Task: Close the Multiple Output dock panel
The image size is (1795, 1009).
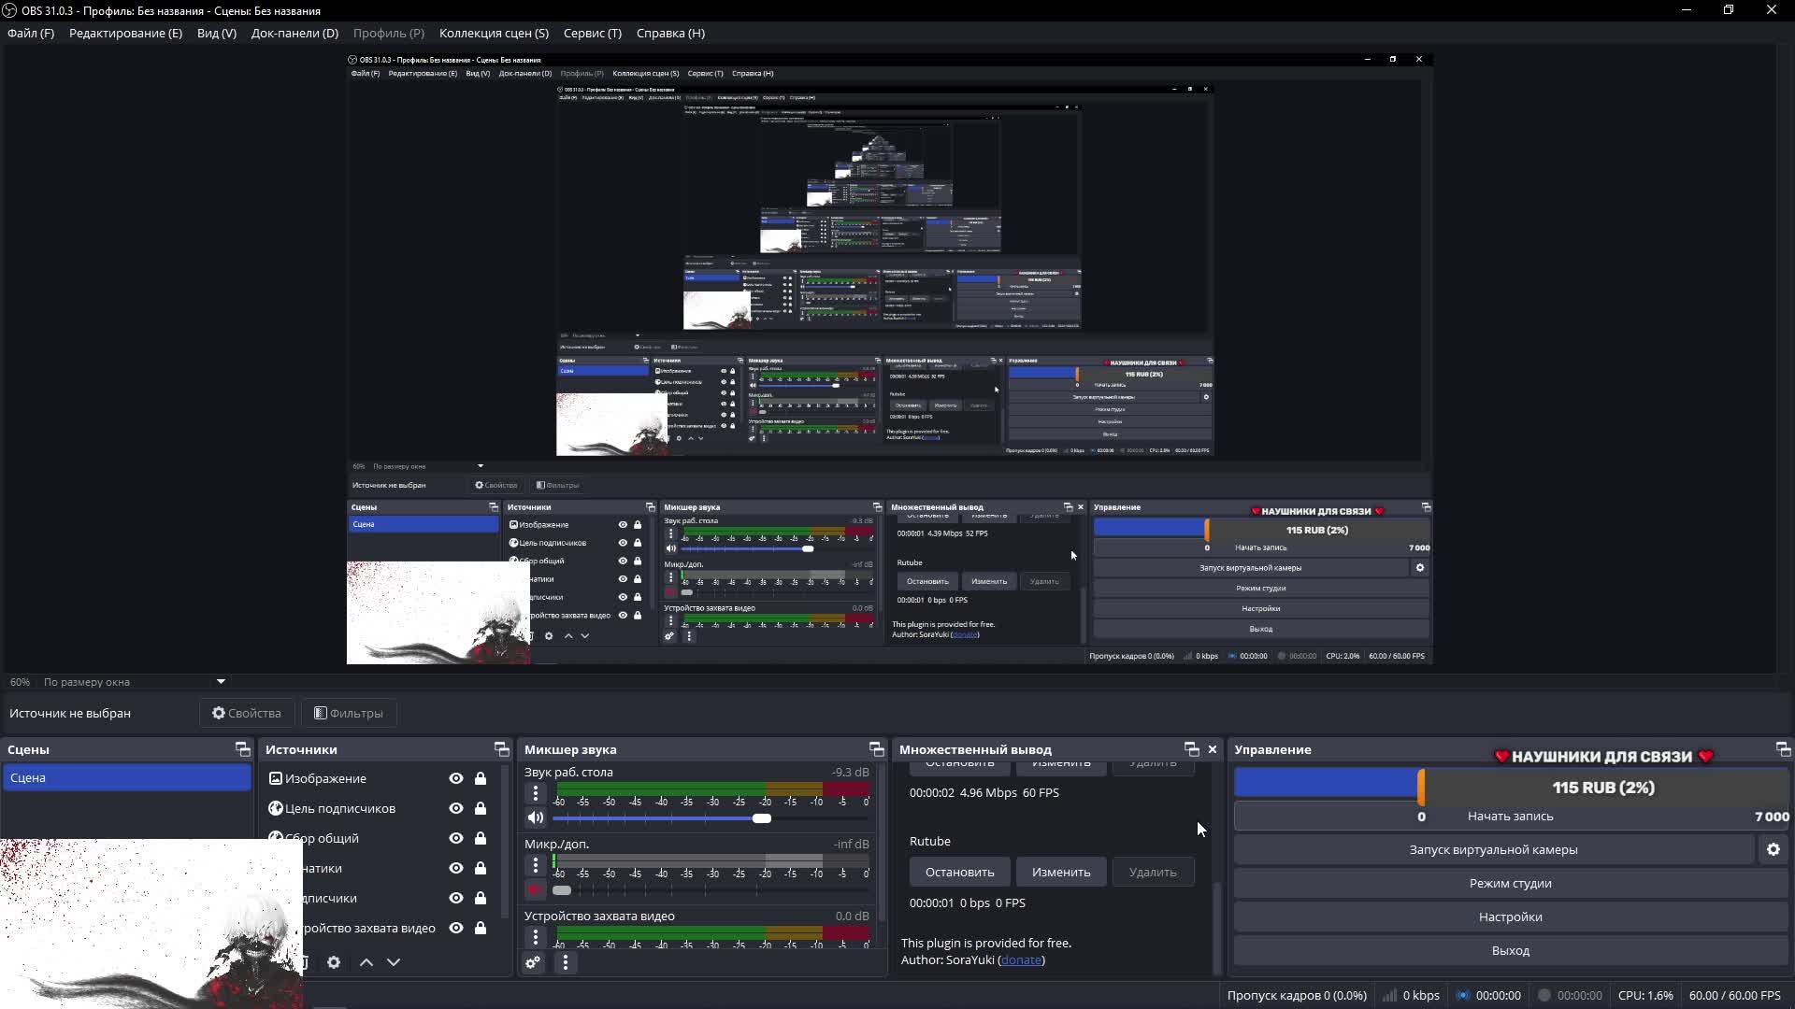Action: (1213, 749)
